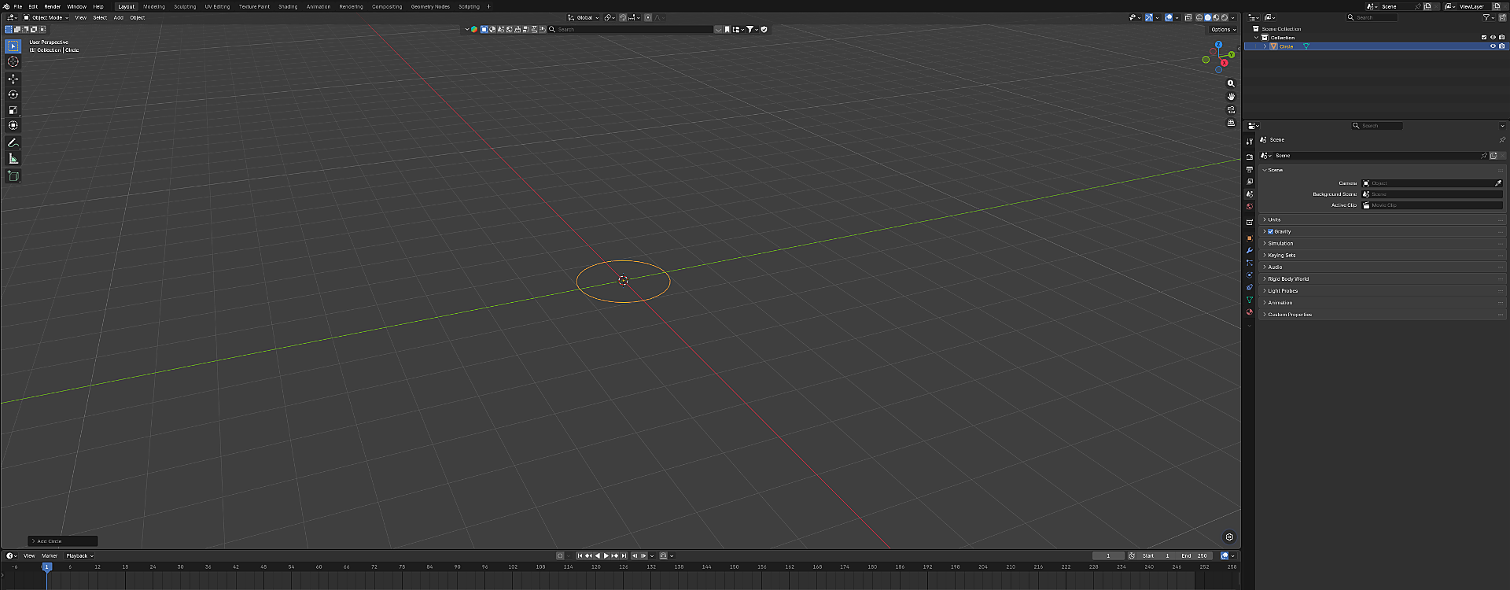Hide Collection in viewport via eye icon

click(1493, 38)
